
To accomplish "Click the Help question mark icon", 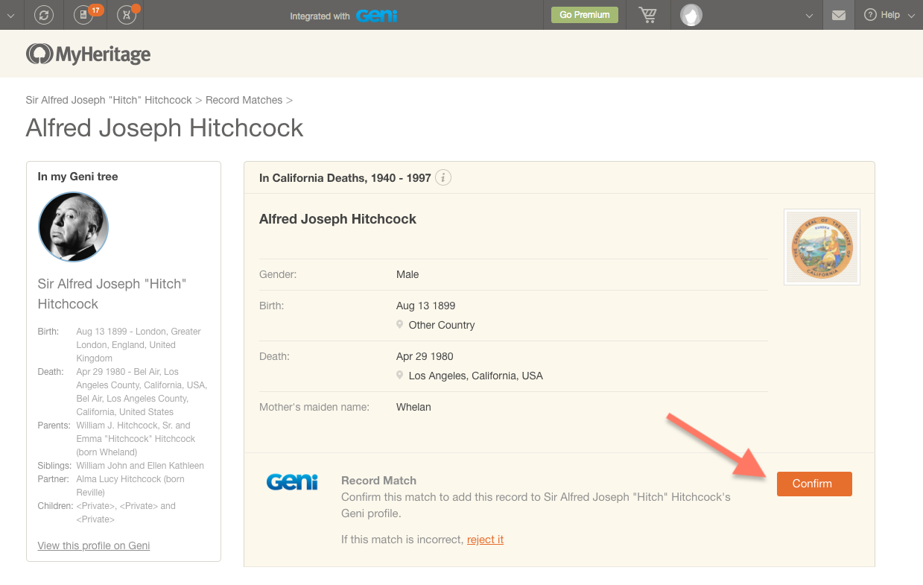I will [x=869, y=15].
